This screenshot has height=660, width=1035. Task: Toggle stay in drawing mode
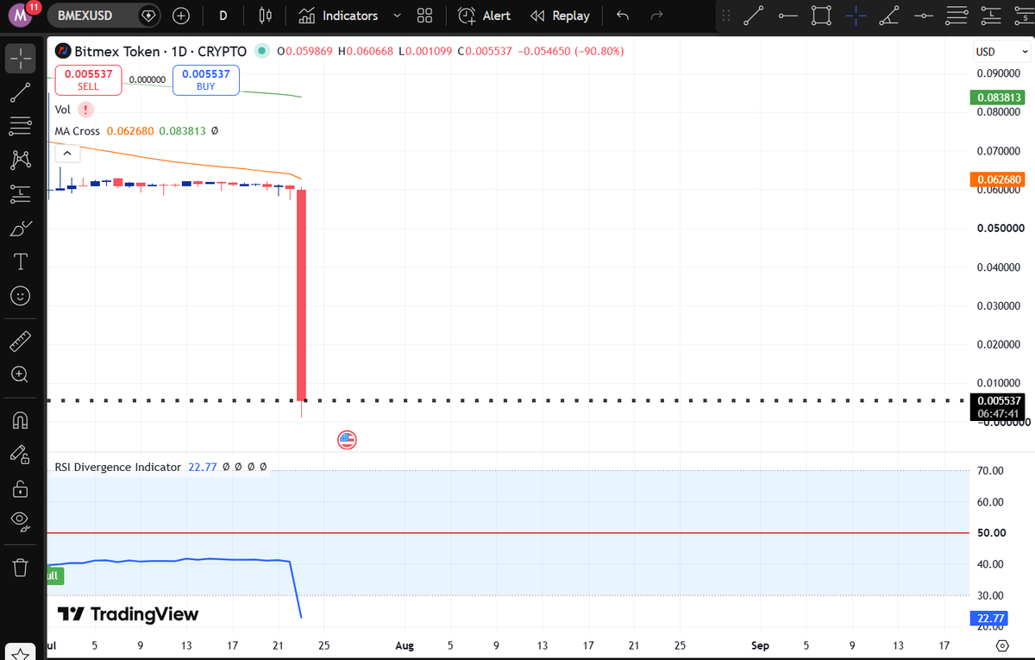21,455
